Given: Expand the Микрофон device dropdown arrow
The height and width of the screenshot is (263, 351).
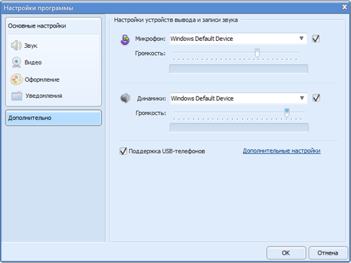Looking at the screenshot, I should [302, 38].
